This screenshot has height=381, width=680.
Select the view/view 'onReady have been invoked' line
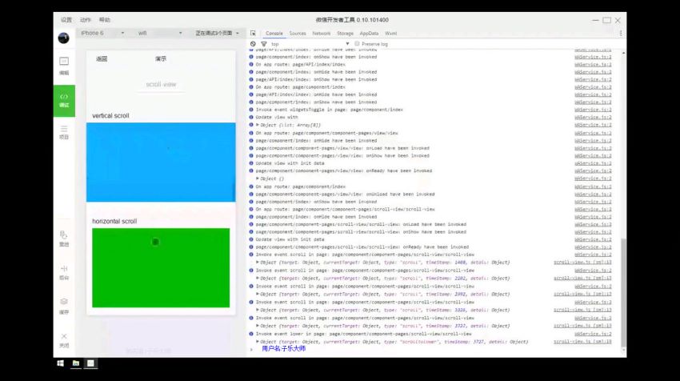(x=344, y=171)
